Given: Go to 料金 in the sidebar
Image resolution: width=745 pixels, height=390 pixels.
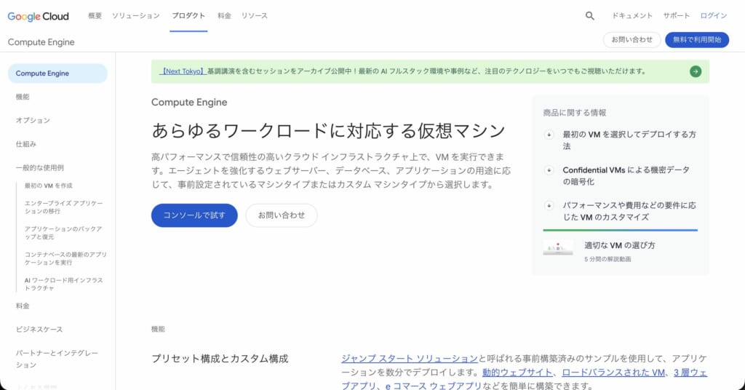Looking at the screenshot, I should (23, 306).
